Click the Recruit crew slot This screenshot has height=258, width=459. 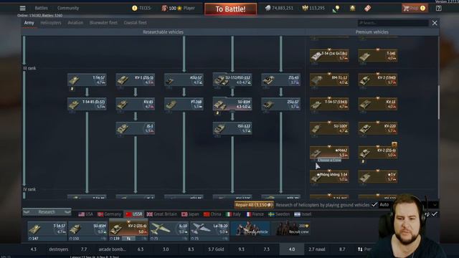[x=293, y=229]
